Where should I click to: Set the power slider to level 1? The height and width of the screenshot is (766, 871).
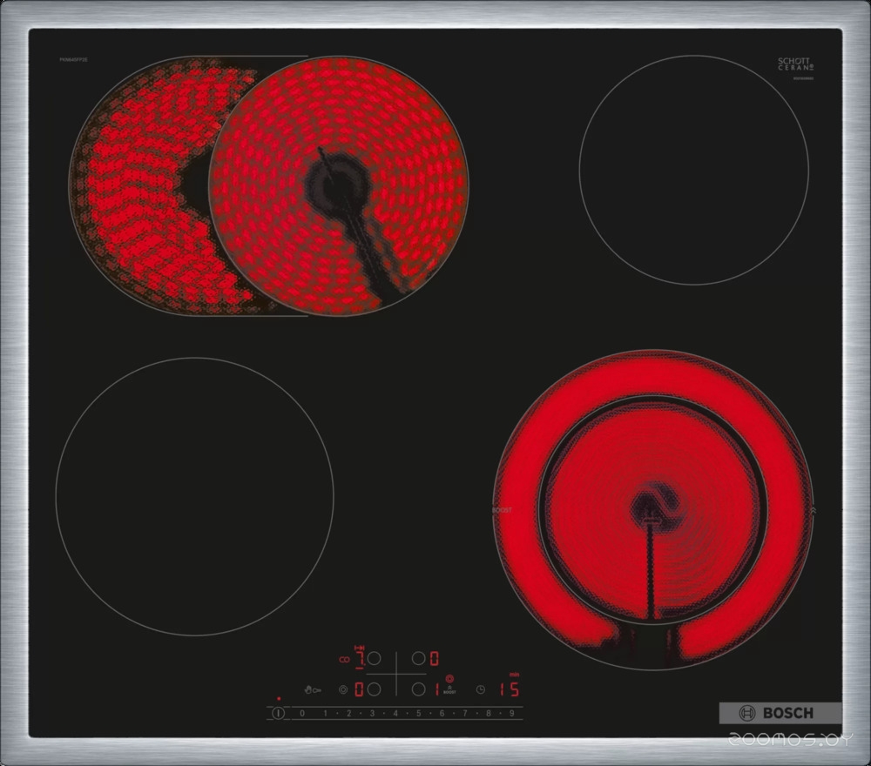(326, 713)
